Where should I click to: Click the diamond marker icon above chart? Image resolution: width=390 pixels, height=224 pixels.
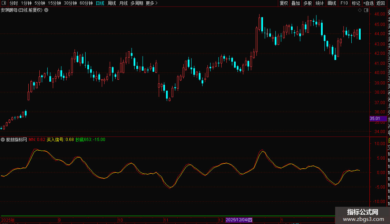tap(360, 10)
